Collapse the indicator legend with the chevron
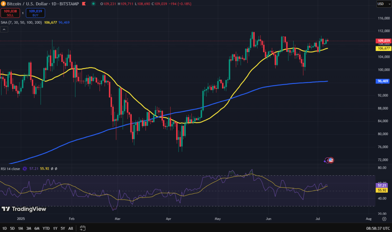The height and width of the screenshot is (232, 392). coord(4,29)
